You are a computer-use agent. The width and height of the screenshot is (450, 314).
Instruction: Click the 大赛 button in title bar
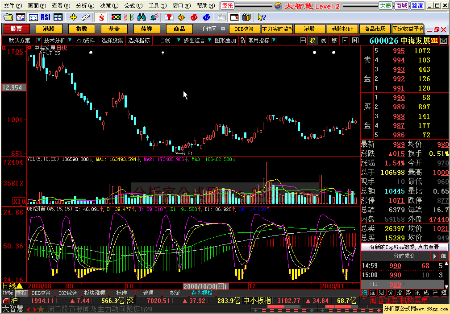coord(385,6)
